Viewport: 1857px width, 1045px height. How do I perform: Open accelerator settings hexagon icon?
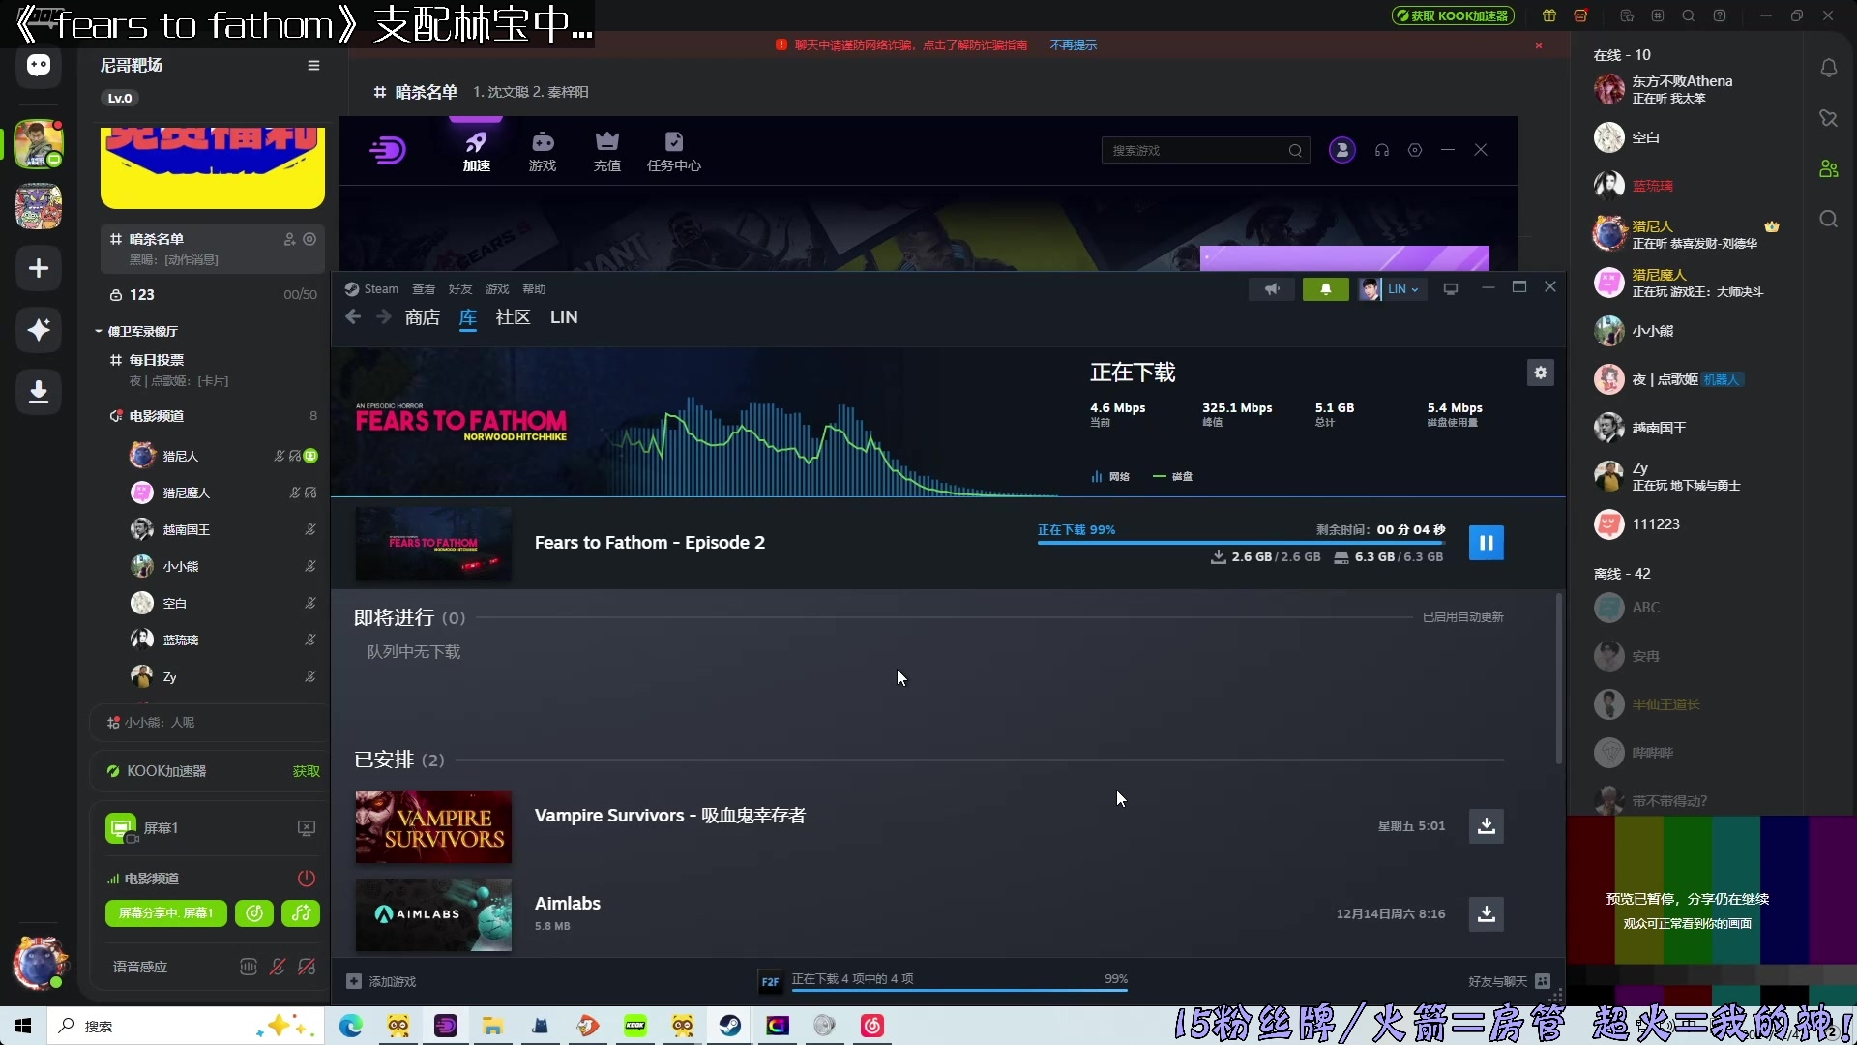point(1415,150)
